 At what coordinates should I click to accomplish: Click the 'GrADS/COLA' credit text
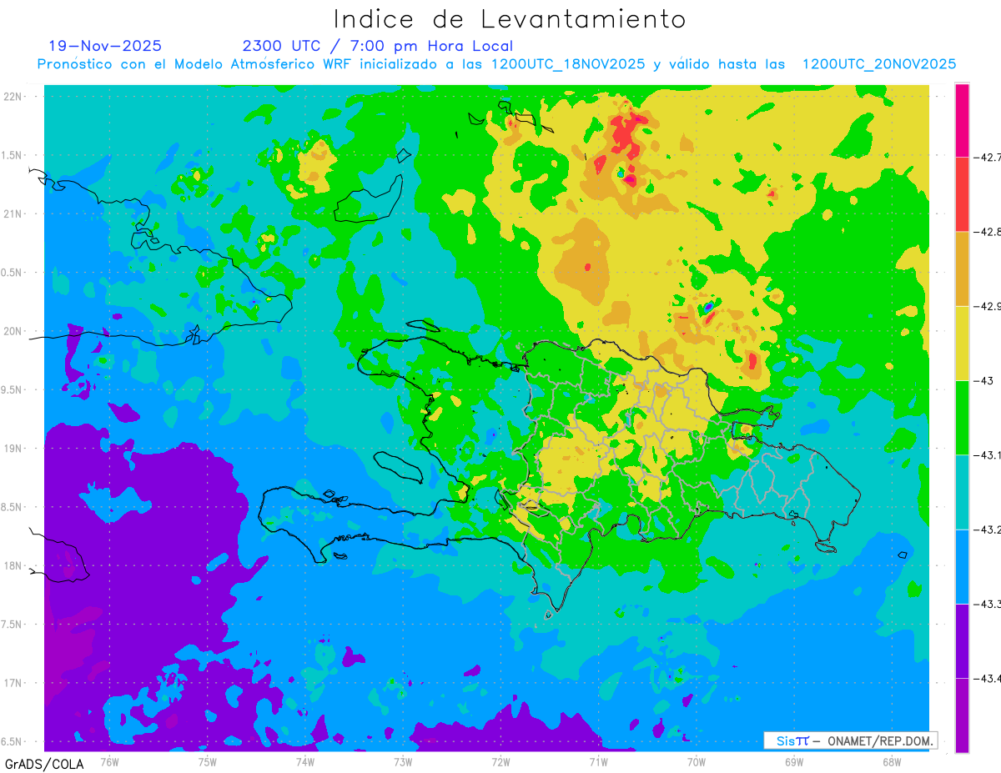pos(44,764)
